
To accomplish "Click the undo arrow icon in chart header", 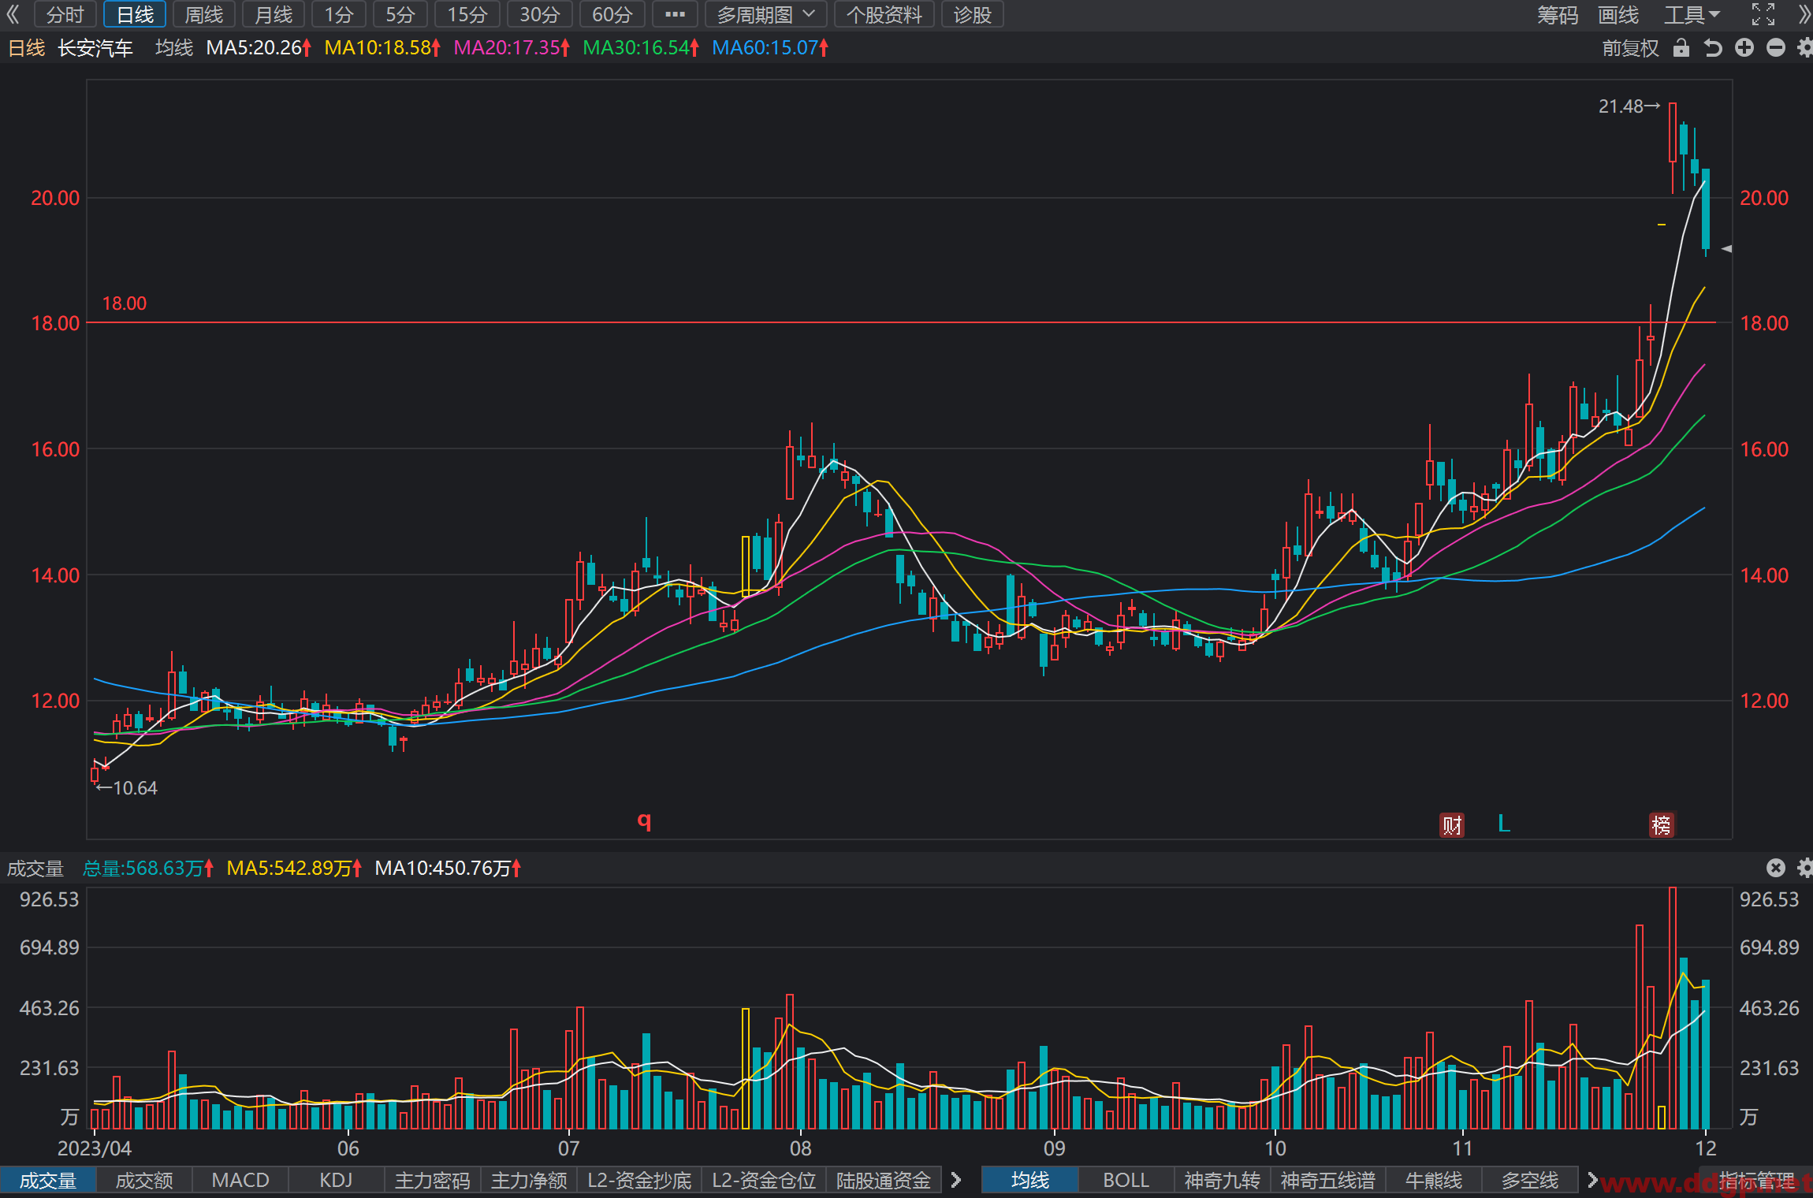I will (1712, 48).
